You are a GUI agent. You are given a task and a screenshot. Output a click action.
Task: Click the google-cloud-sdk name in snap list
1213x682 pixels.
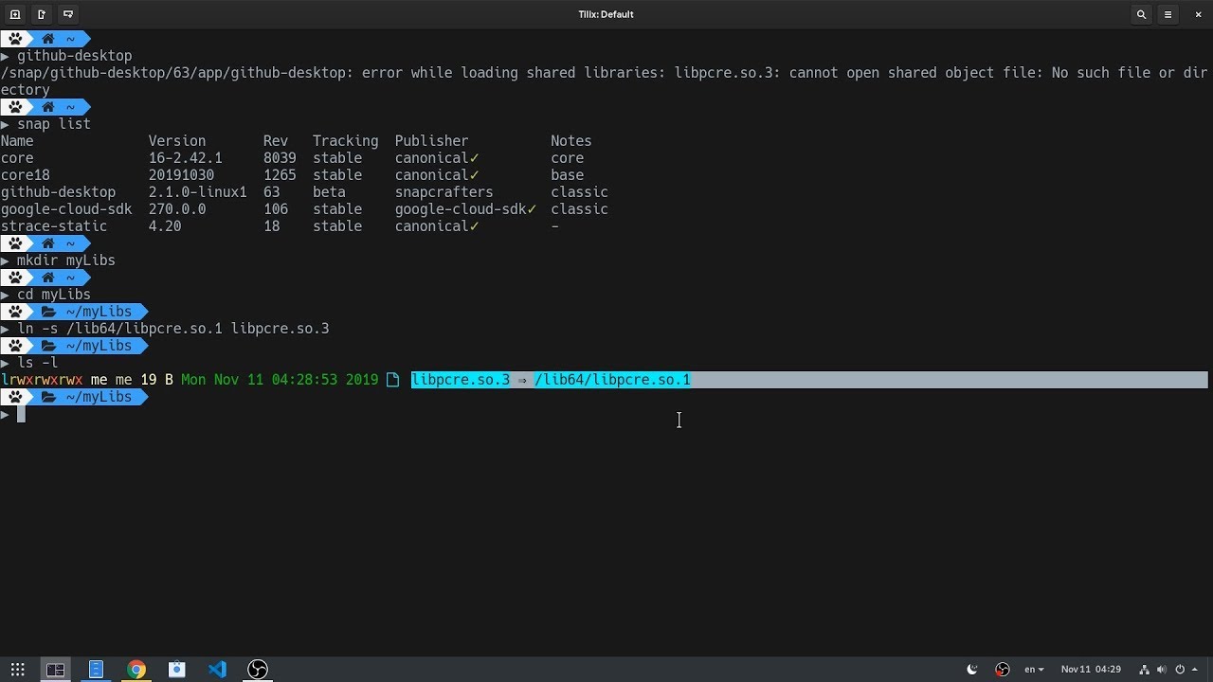[66, 209]
